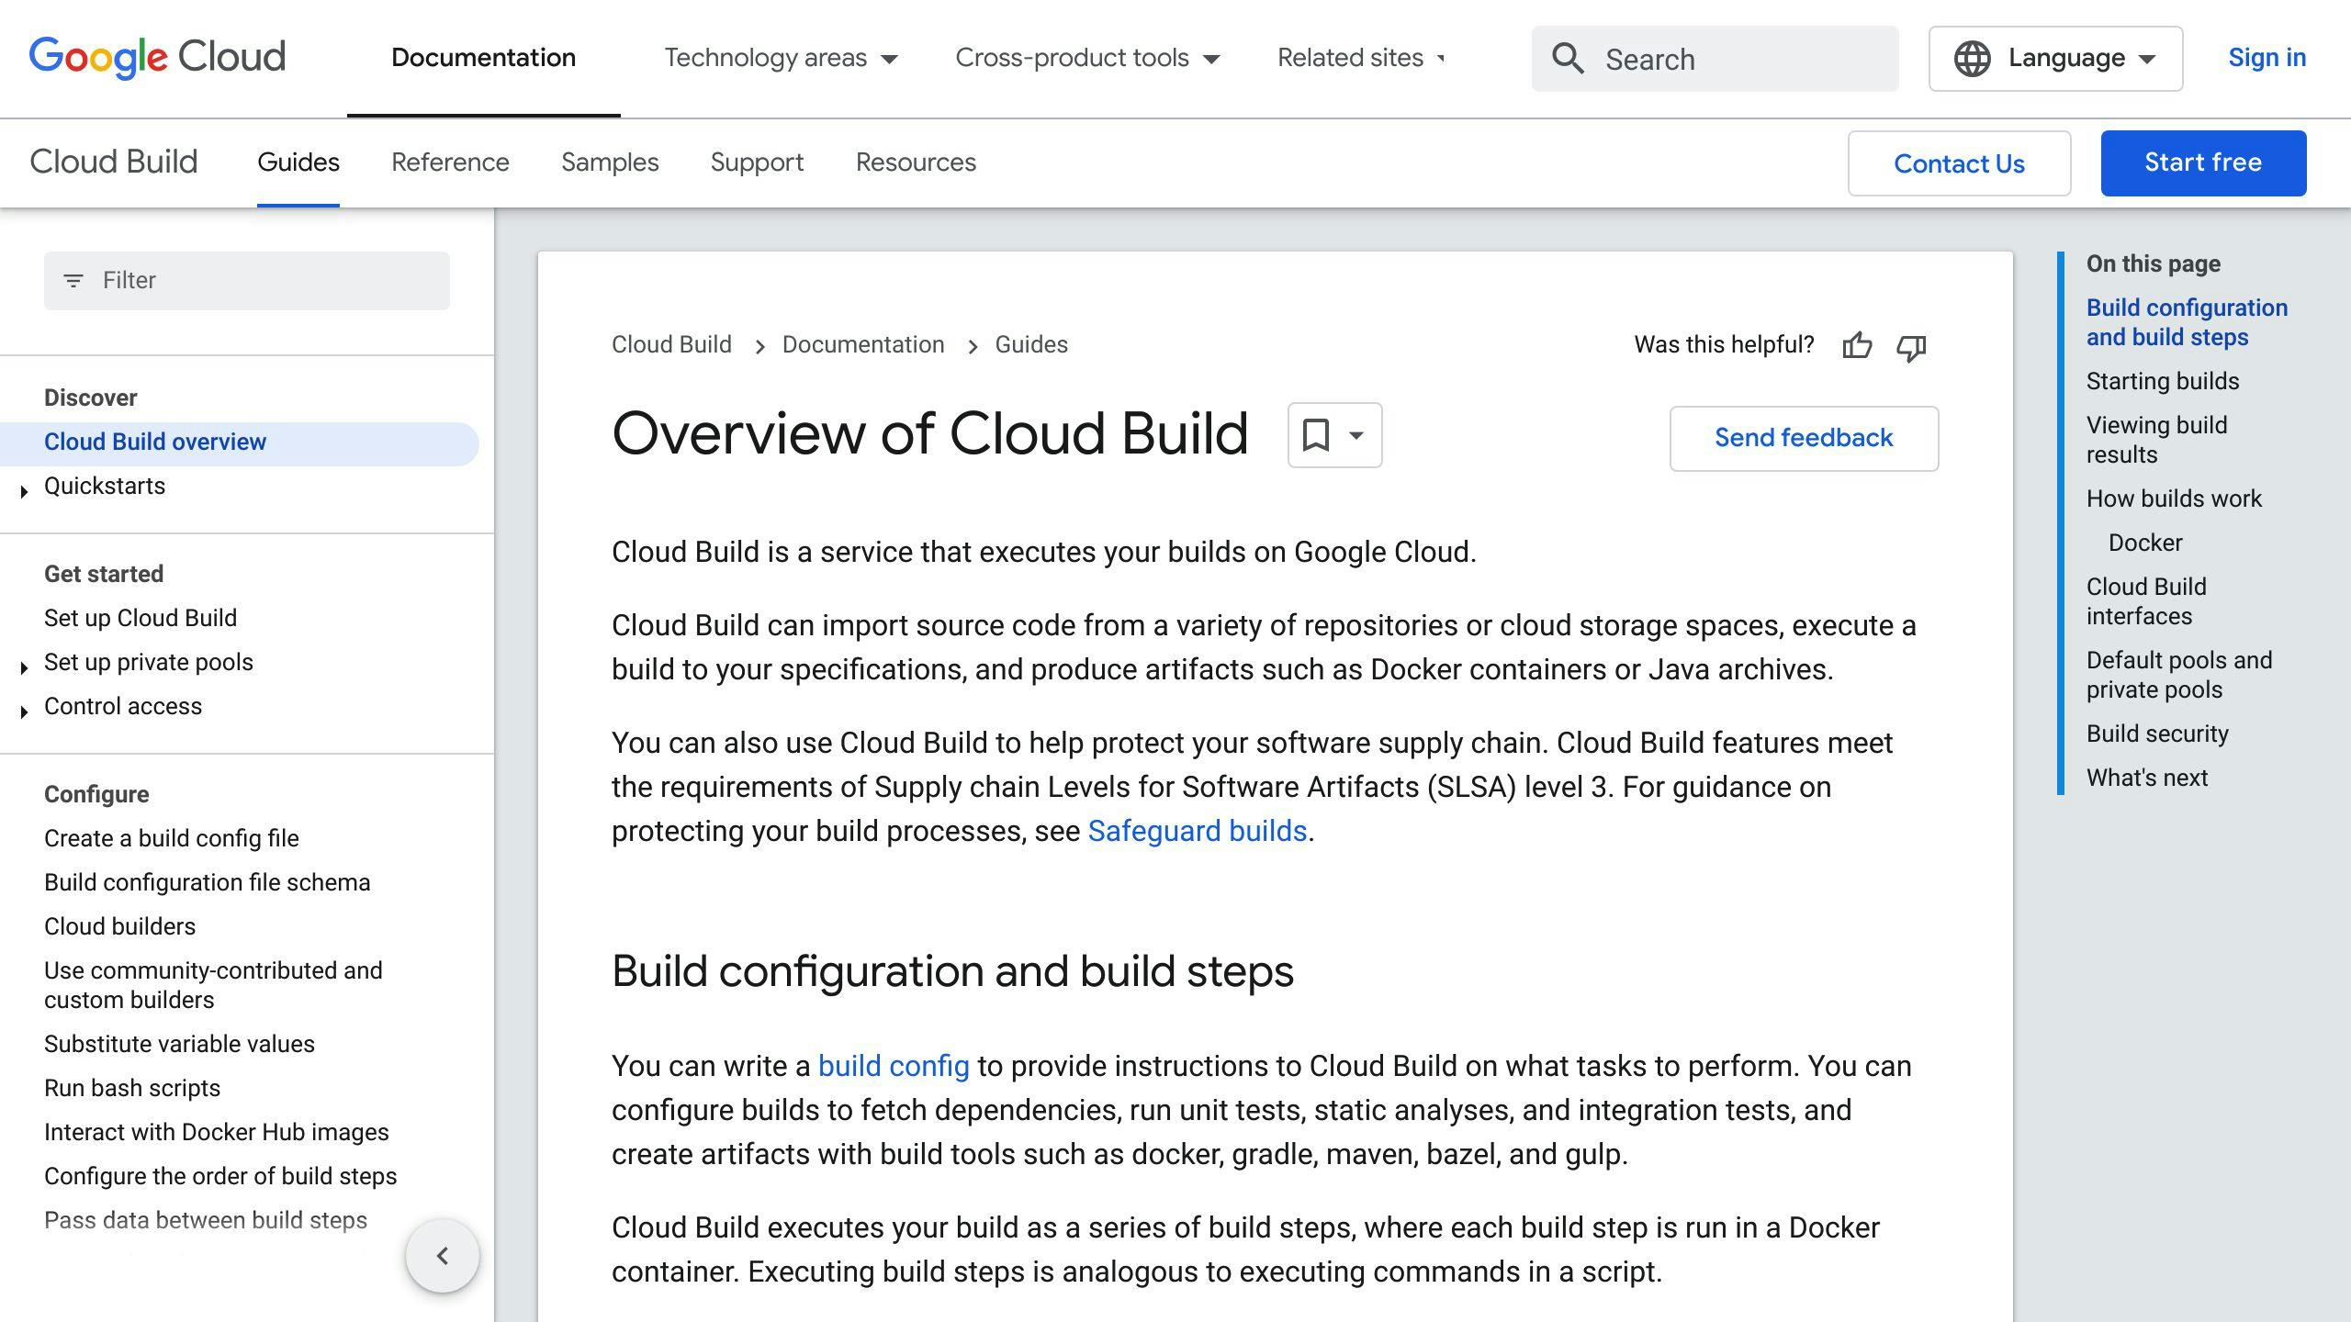Viewport: 2351px width, 1322px height.
Task: Focus the top Search field
Action: click(1715, 59)
